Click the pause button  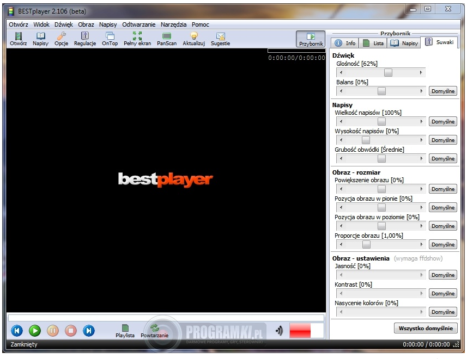coord(53,331)
